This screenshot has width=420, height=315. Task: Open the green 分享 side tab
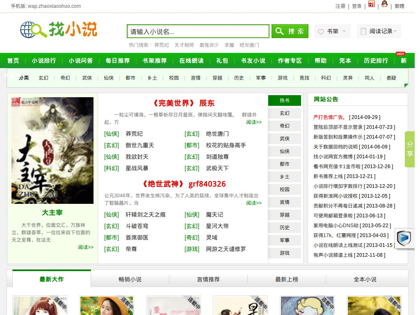(x=410, y=149)
